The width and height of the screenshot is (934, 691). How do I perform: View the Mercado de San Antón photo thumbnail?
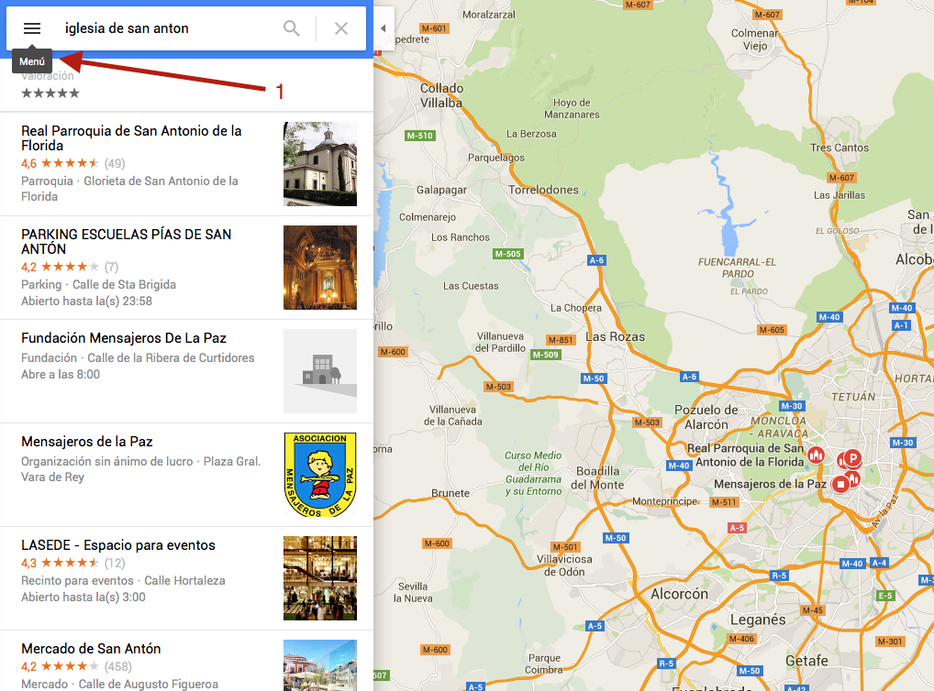tap(320, 665)
